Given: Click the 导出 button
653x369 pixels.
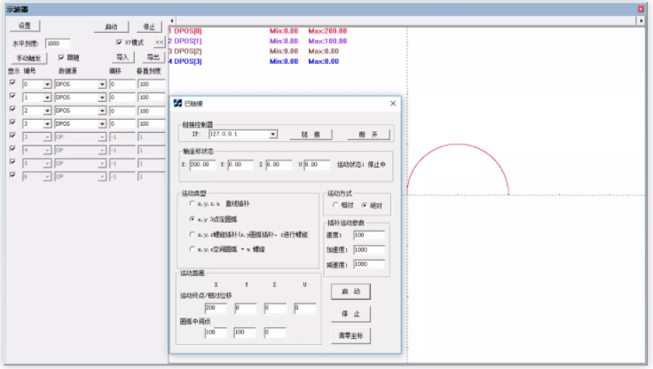Looking at the screenshot, I should coord(153,57).
